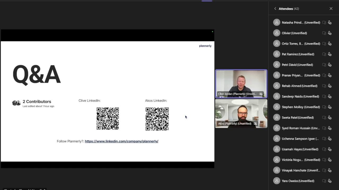
Task: Select attendee Usamah Hayes (Unverified)
Action: click(x=302, y=149)
